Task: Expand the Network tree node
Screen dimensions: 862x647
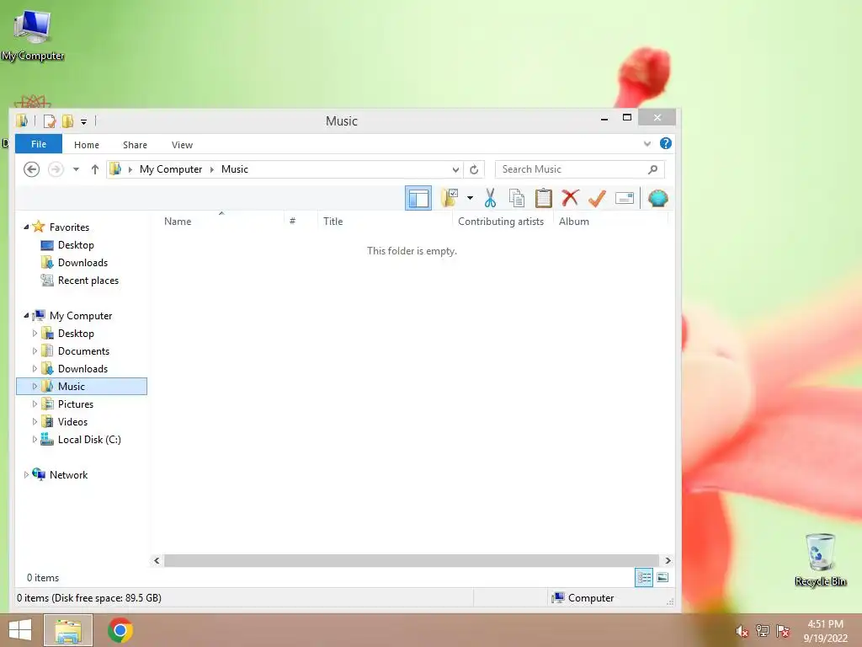Action: coord(26,475)
